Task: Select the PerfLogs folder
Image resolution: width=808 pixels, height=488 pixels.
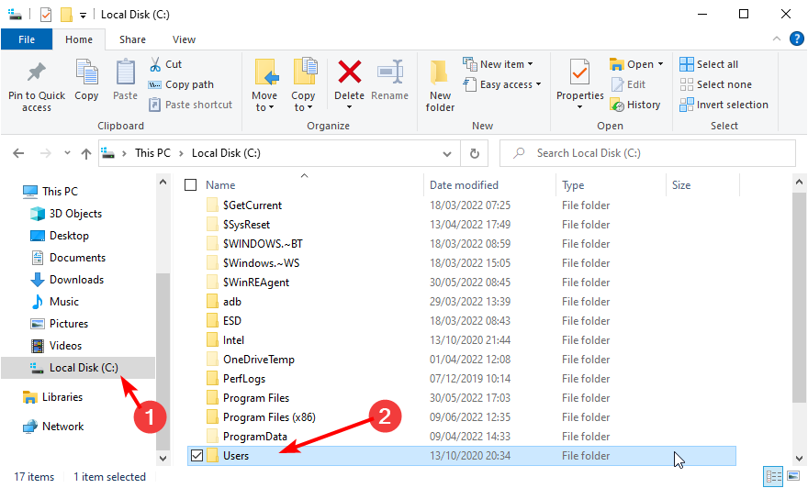Action: (243, 378)
